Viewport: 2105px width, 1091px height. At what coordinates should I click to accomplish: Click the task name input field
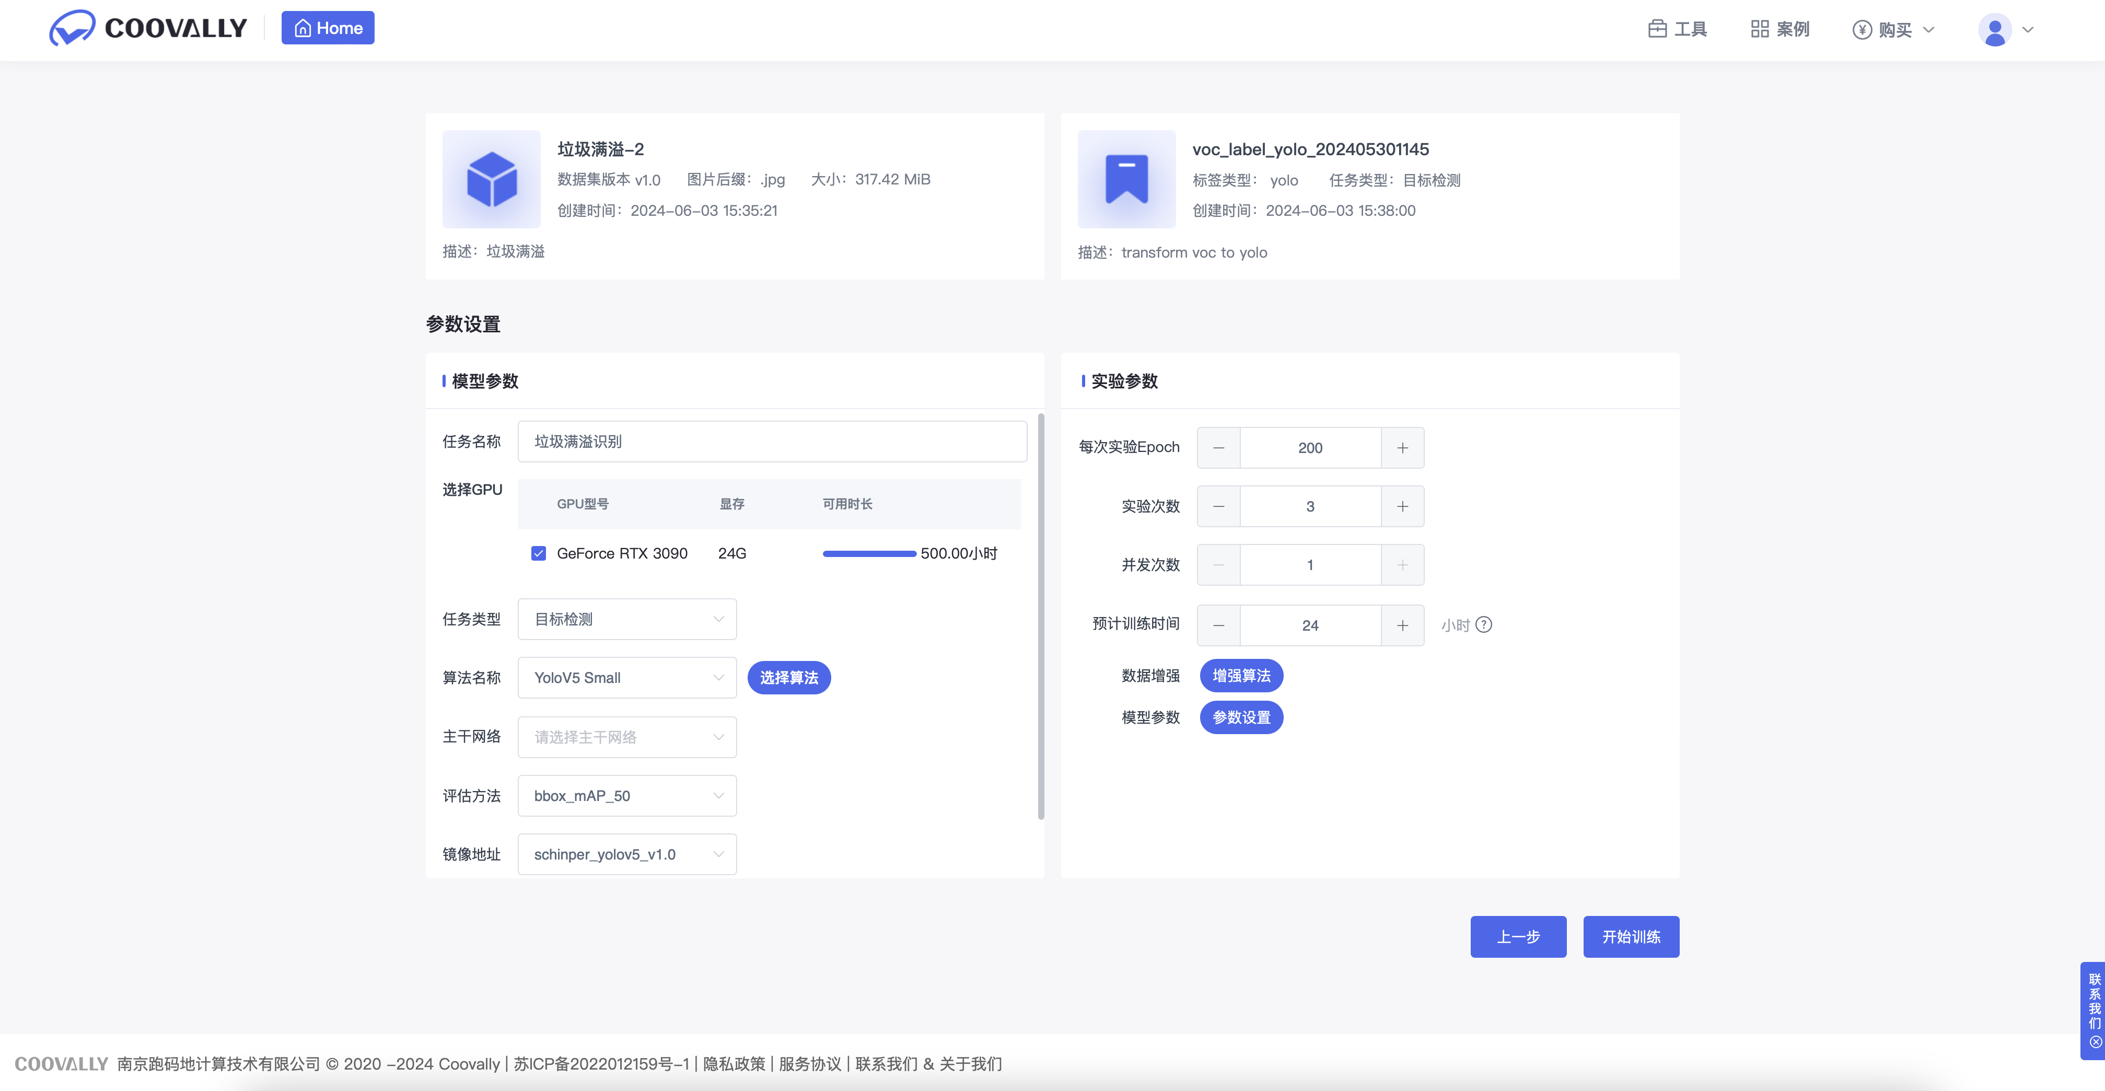[x=771, y=442]
